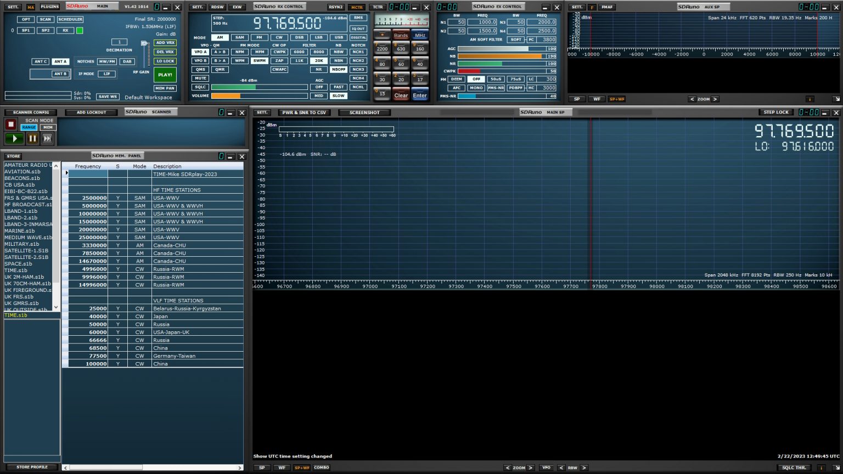Toggle LO LOCK in the MAIN panel
This screenshot has height=474, width=843.
point(165,61)
